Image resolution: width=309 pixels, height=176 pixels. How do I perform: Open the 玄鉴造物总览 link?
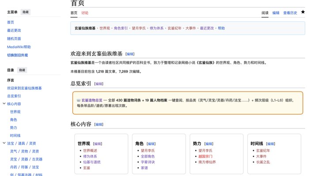[x=92, y=100]
